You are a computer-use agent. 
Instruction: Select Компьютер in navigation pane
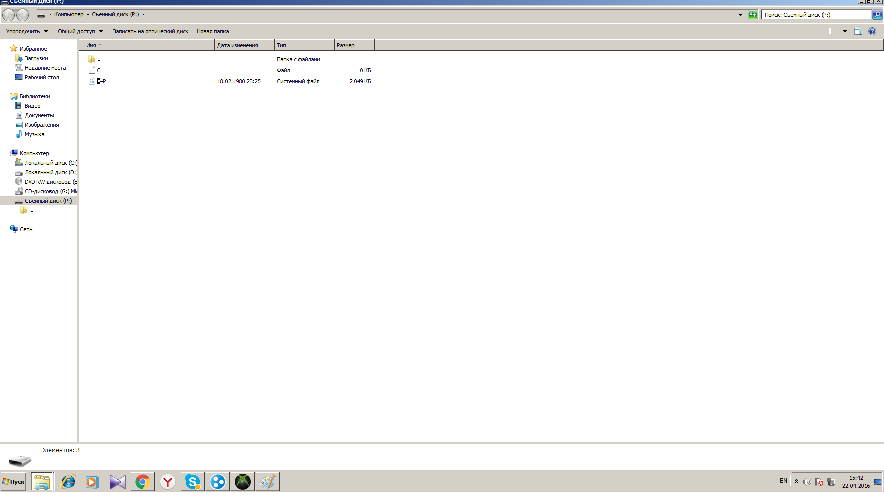tap(34, 153)
